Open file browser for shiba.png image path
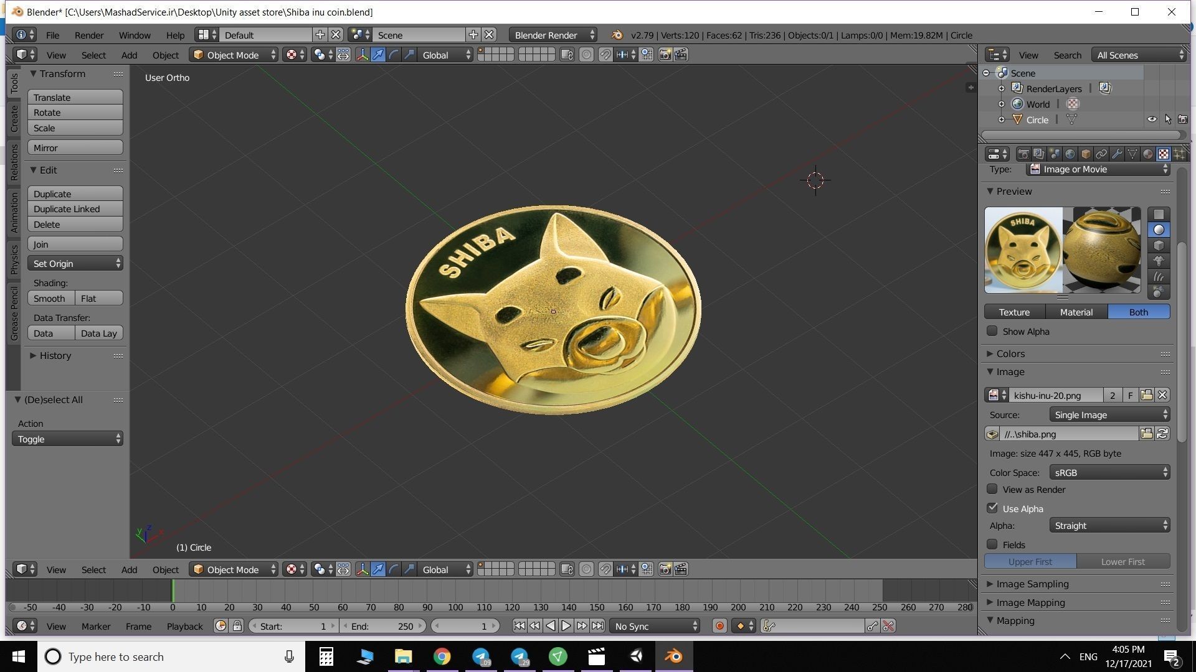 1146,434
